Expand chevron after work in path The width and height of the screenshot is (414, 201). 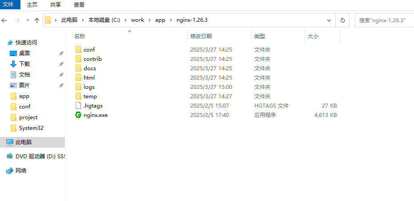150,20
